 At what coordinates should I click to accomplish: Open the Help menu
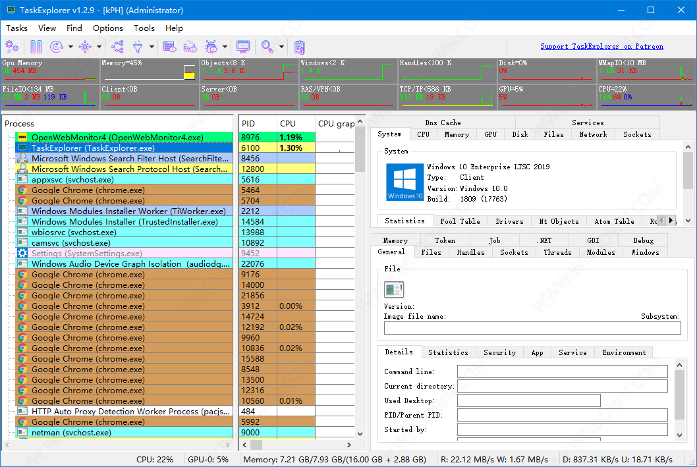point(174,28)
